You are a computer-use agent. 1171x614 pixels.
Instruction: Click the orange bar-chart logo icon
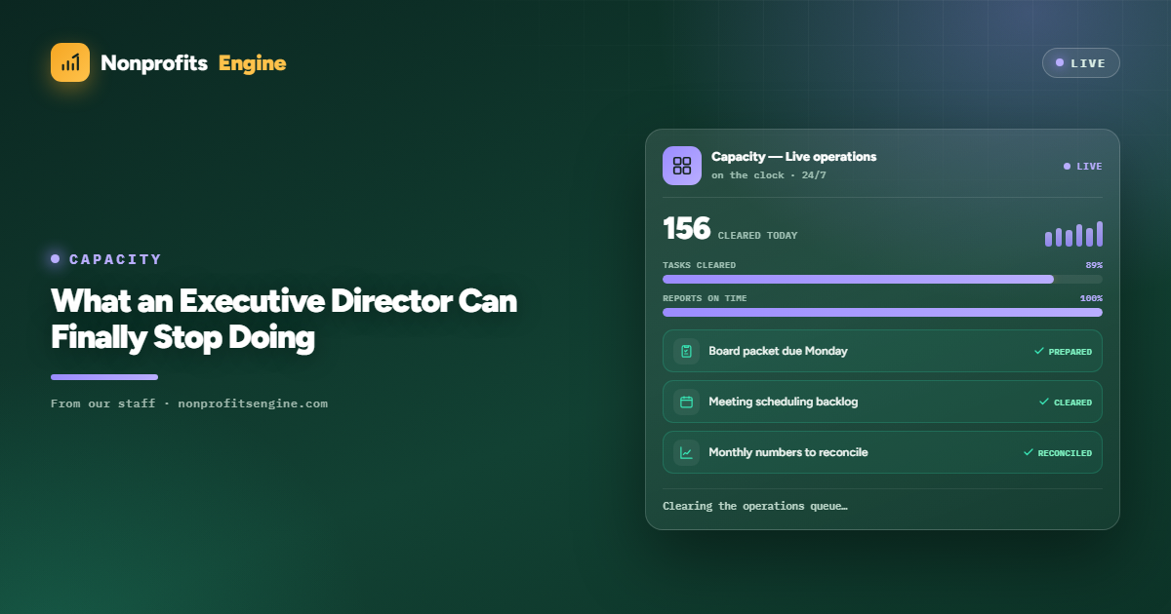(70, 62)
